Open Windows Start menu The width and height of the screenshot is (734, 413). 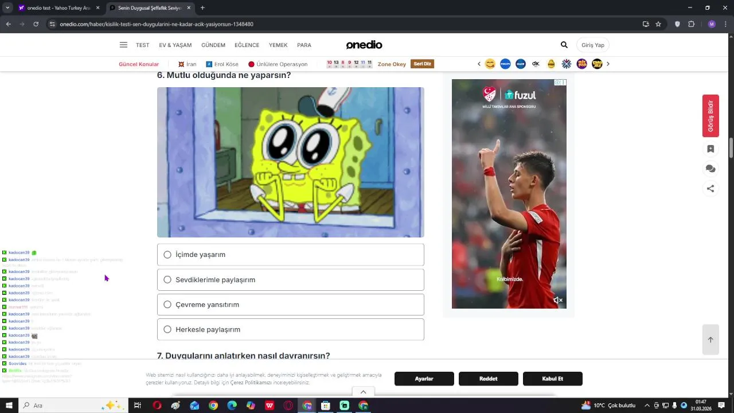click(x=9, y=406)
